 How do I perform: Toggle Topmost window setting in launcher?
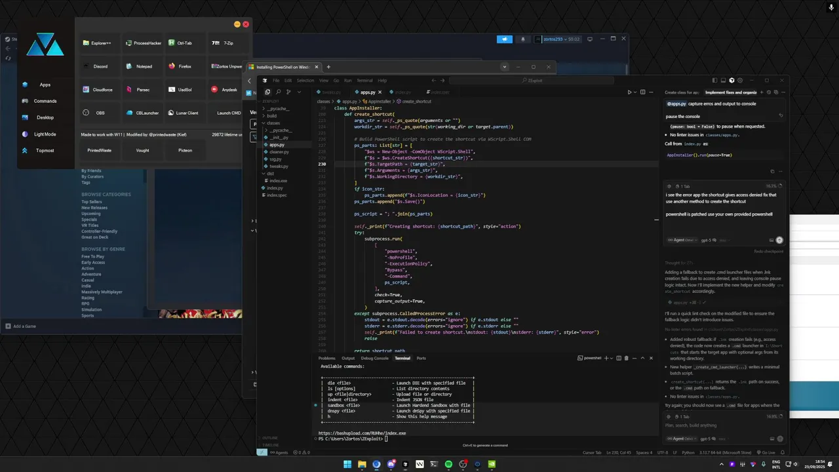click(x=45, y=150)
